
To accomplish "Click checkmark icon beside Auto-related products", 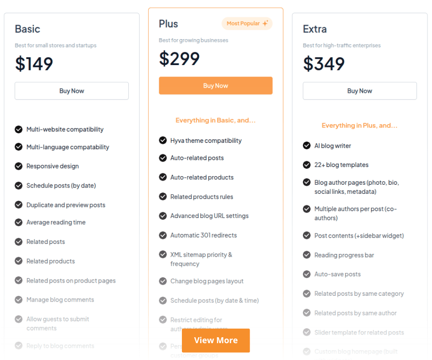I will [163, 177].
